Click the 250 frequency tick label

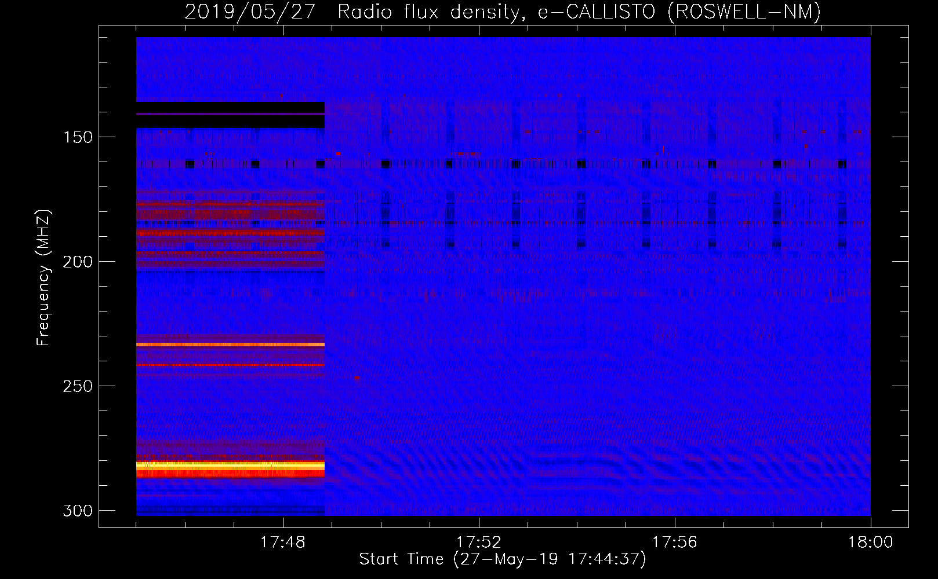tap(78, 386)
